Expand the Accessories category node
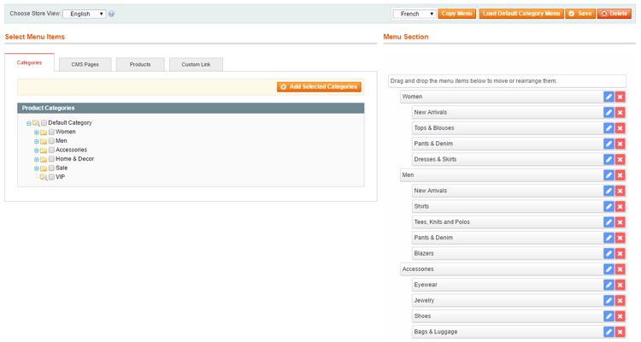This screenshot has height=342, width=641. [37, 150]
